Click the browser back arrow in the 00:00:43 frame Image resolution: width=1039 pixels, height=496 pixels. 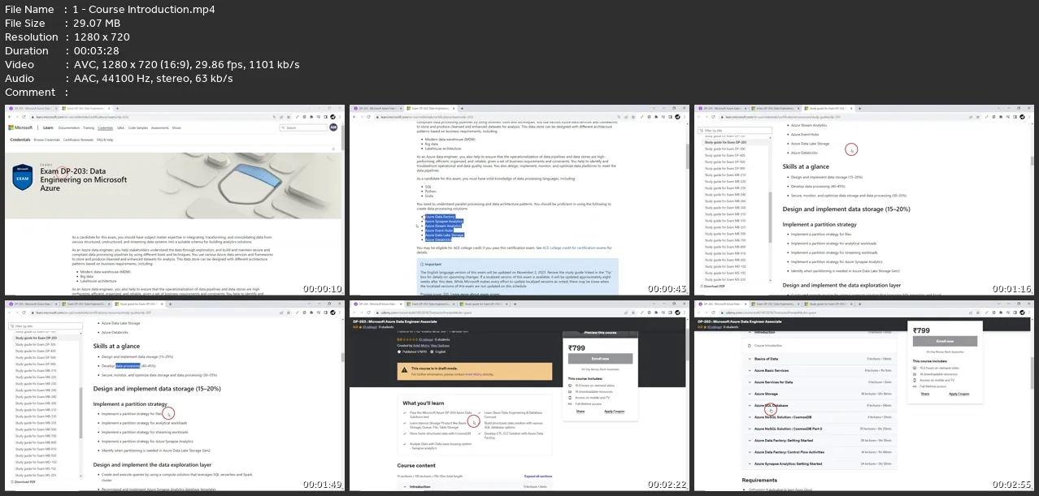coord(354,117)
